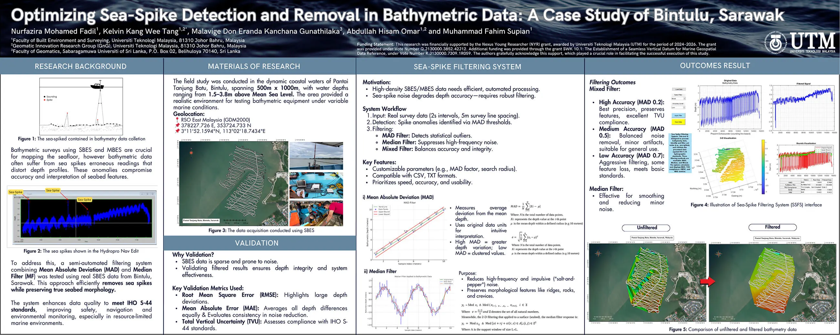Select the SEA-SPIKE FILTERING SYSTEM header
The width and height of the screenshot is (840, 335).
(467, 67)
